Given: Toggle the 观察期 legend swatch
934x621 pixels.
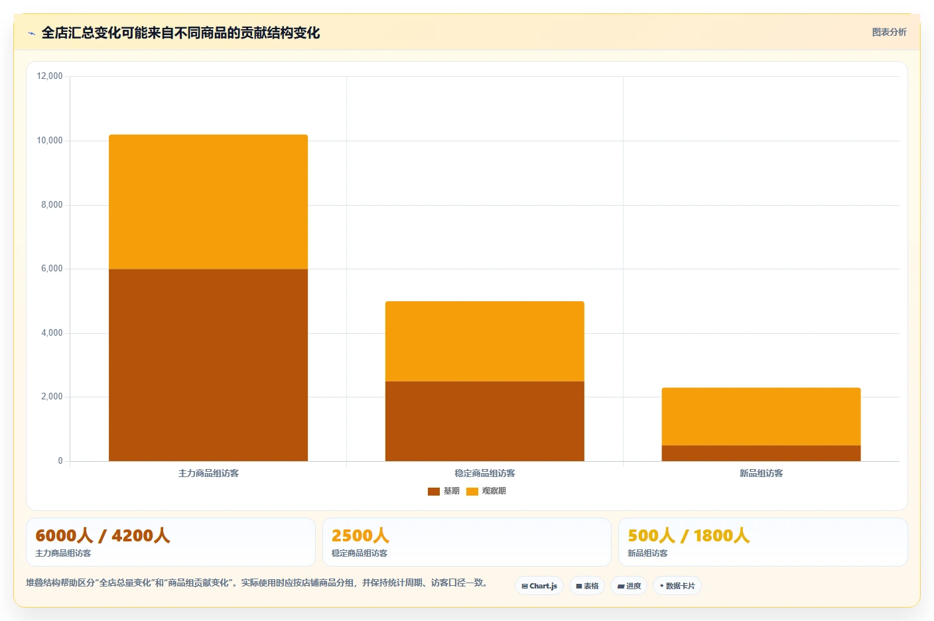Looking at the screenshot, I should pyautogui.click(x=472, y=492).
